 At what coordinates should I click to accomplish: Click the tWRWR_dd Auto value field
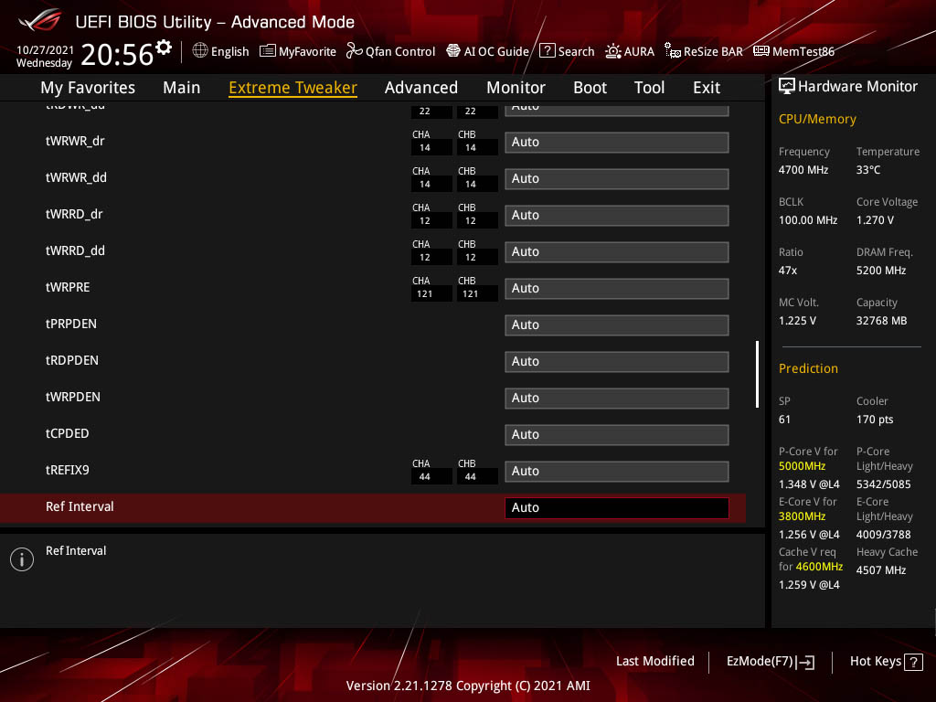(617, 178)
